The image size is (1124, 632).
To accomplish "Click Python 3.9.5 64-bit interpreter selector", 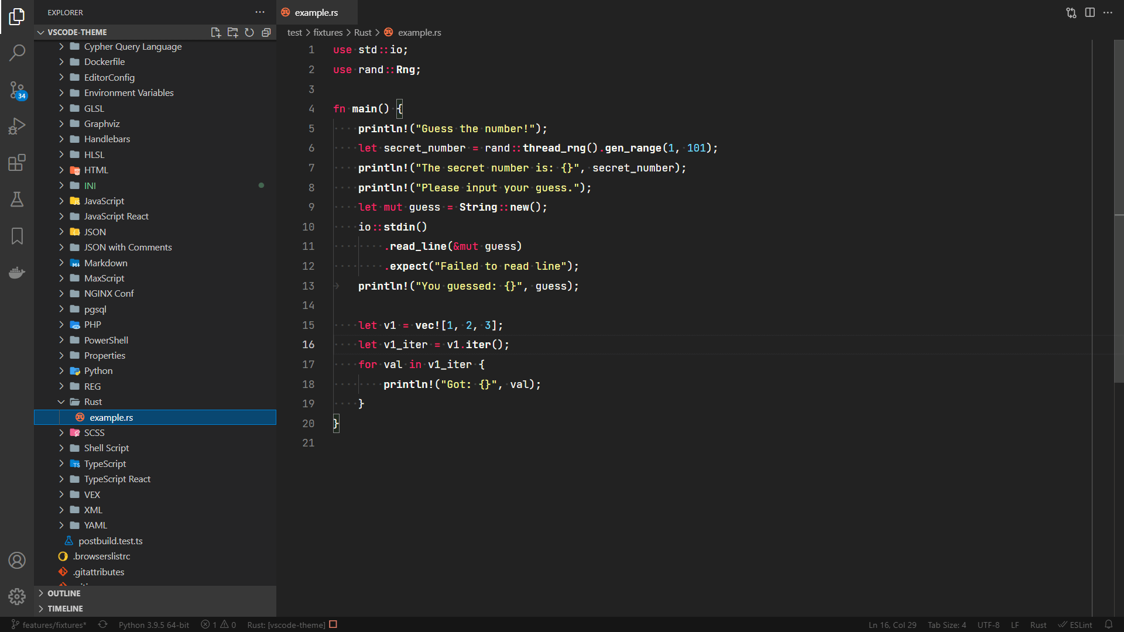I will (x=153, y=624).
